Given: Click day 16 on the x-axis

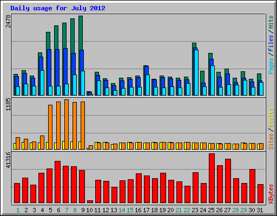Looking at the screenshot, I should click(138, 210).
